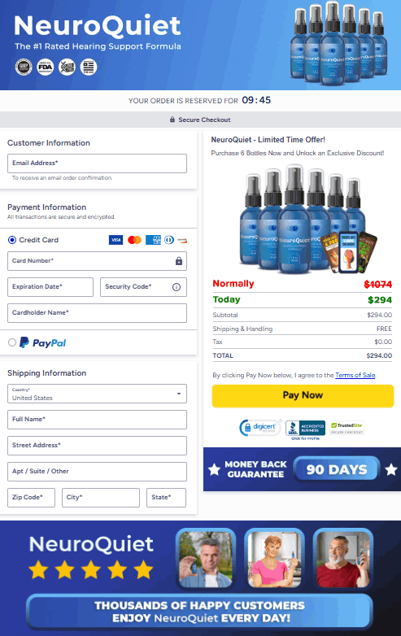Click the Cardholder Name field

pyautogui.click(x=97, y=313)
